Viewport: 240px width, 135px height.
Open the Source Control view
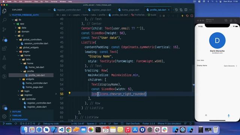click(4, 29)
